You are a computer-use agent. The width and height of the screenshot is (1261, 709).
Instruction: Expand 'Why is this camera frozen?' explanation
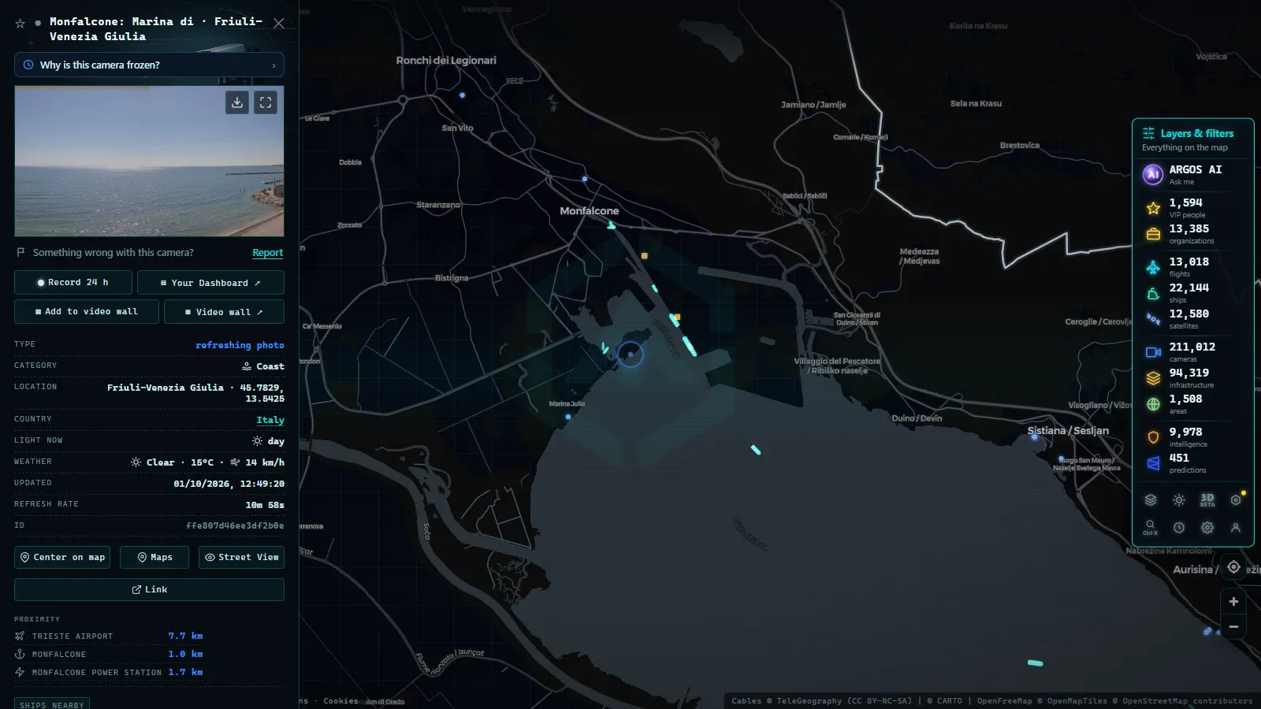(149, 65)
